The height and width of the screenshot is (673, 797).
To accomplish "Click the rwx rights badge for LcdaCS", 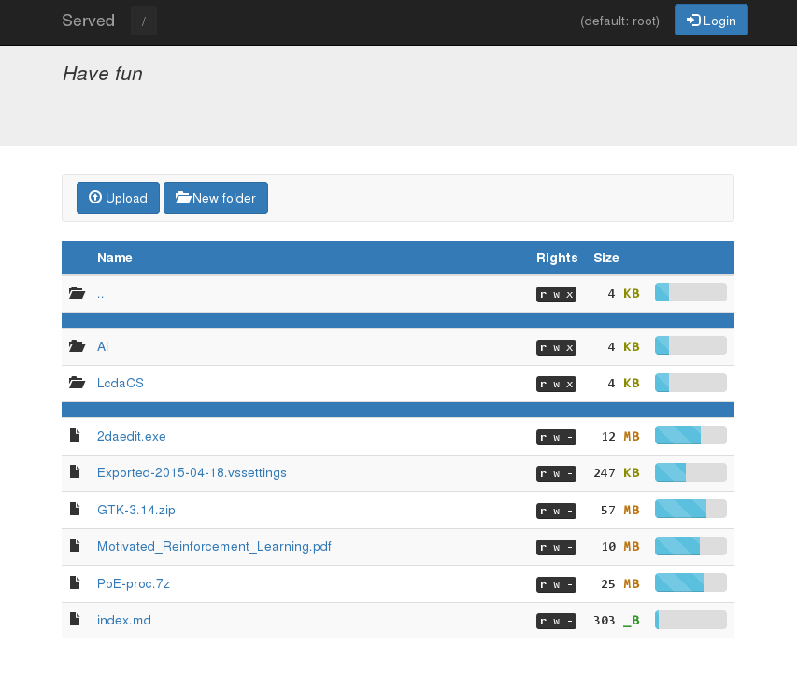I will [556, 384].
